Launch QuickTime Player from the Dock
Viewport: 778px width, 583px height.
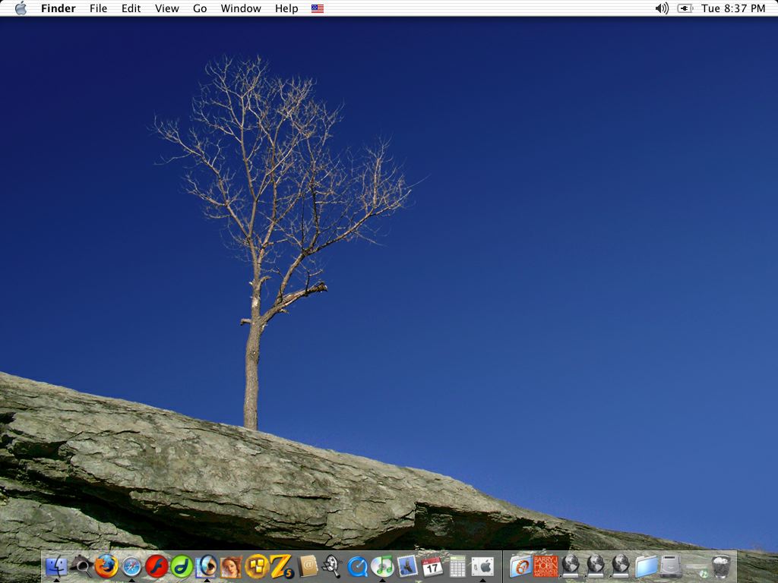pyautogui.click(x=357, y=566)
